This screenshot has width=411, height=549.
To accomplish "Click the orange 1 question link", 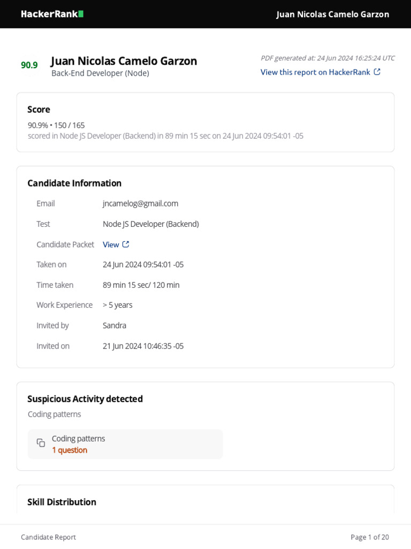I will click(x=70, y=450).
